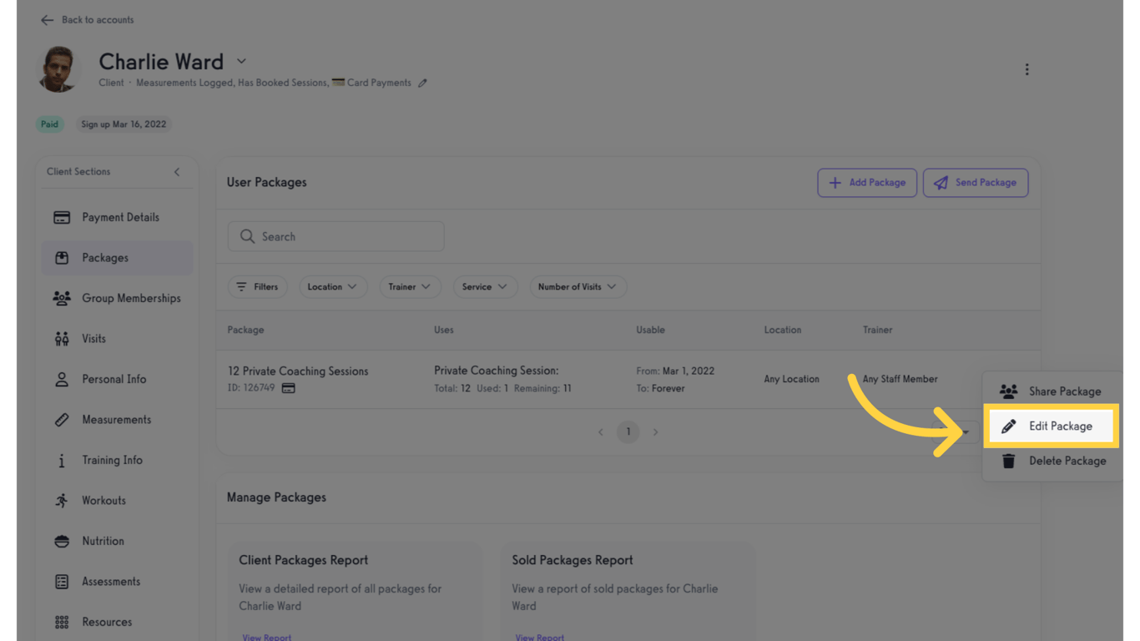
Task: Select the Workouts sidebar icon
Action: pyautogui.click(x=62, y=500)
